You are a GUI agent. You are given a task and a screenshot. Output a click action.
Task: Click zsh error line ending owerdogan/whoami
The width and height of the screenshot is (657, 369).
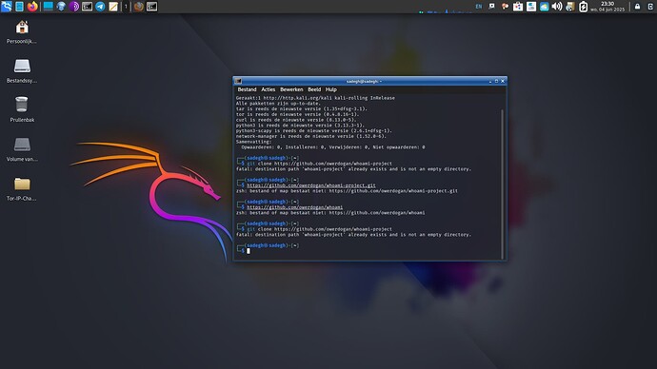[330, 212]
